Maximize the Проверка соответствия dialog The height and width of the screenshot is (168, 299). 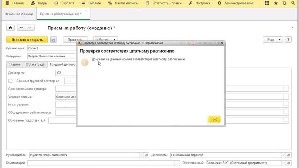[217, 43]
